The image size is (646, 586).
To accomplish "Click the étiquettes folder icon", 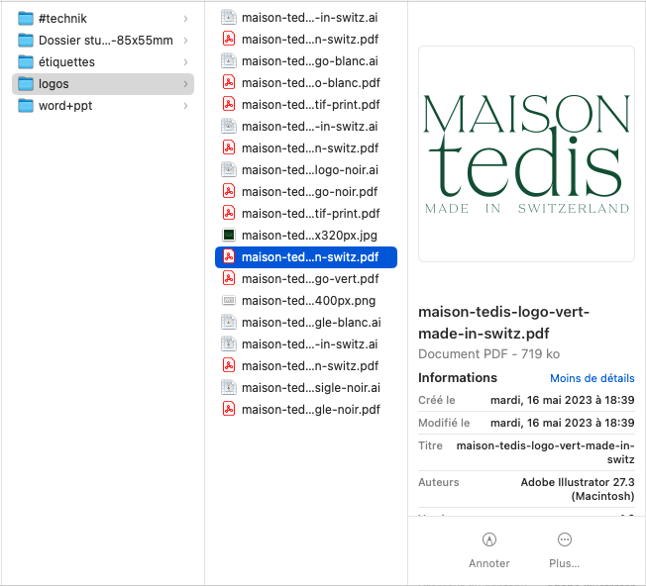I will 26,62.
